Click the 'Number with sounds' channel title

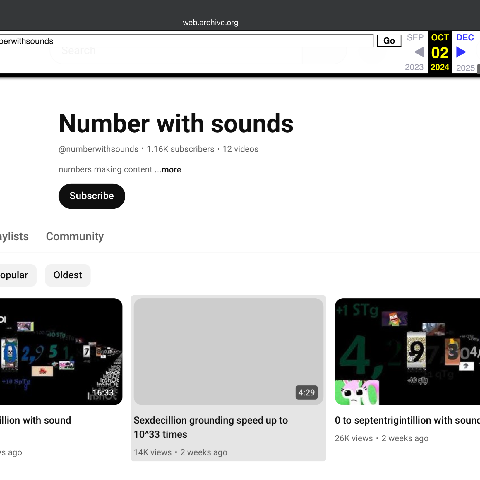(x=176, y=124)
